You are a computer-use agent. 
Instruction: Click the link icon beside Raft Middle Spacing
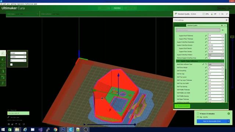(206, 96)
